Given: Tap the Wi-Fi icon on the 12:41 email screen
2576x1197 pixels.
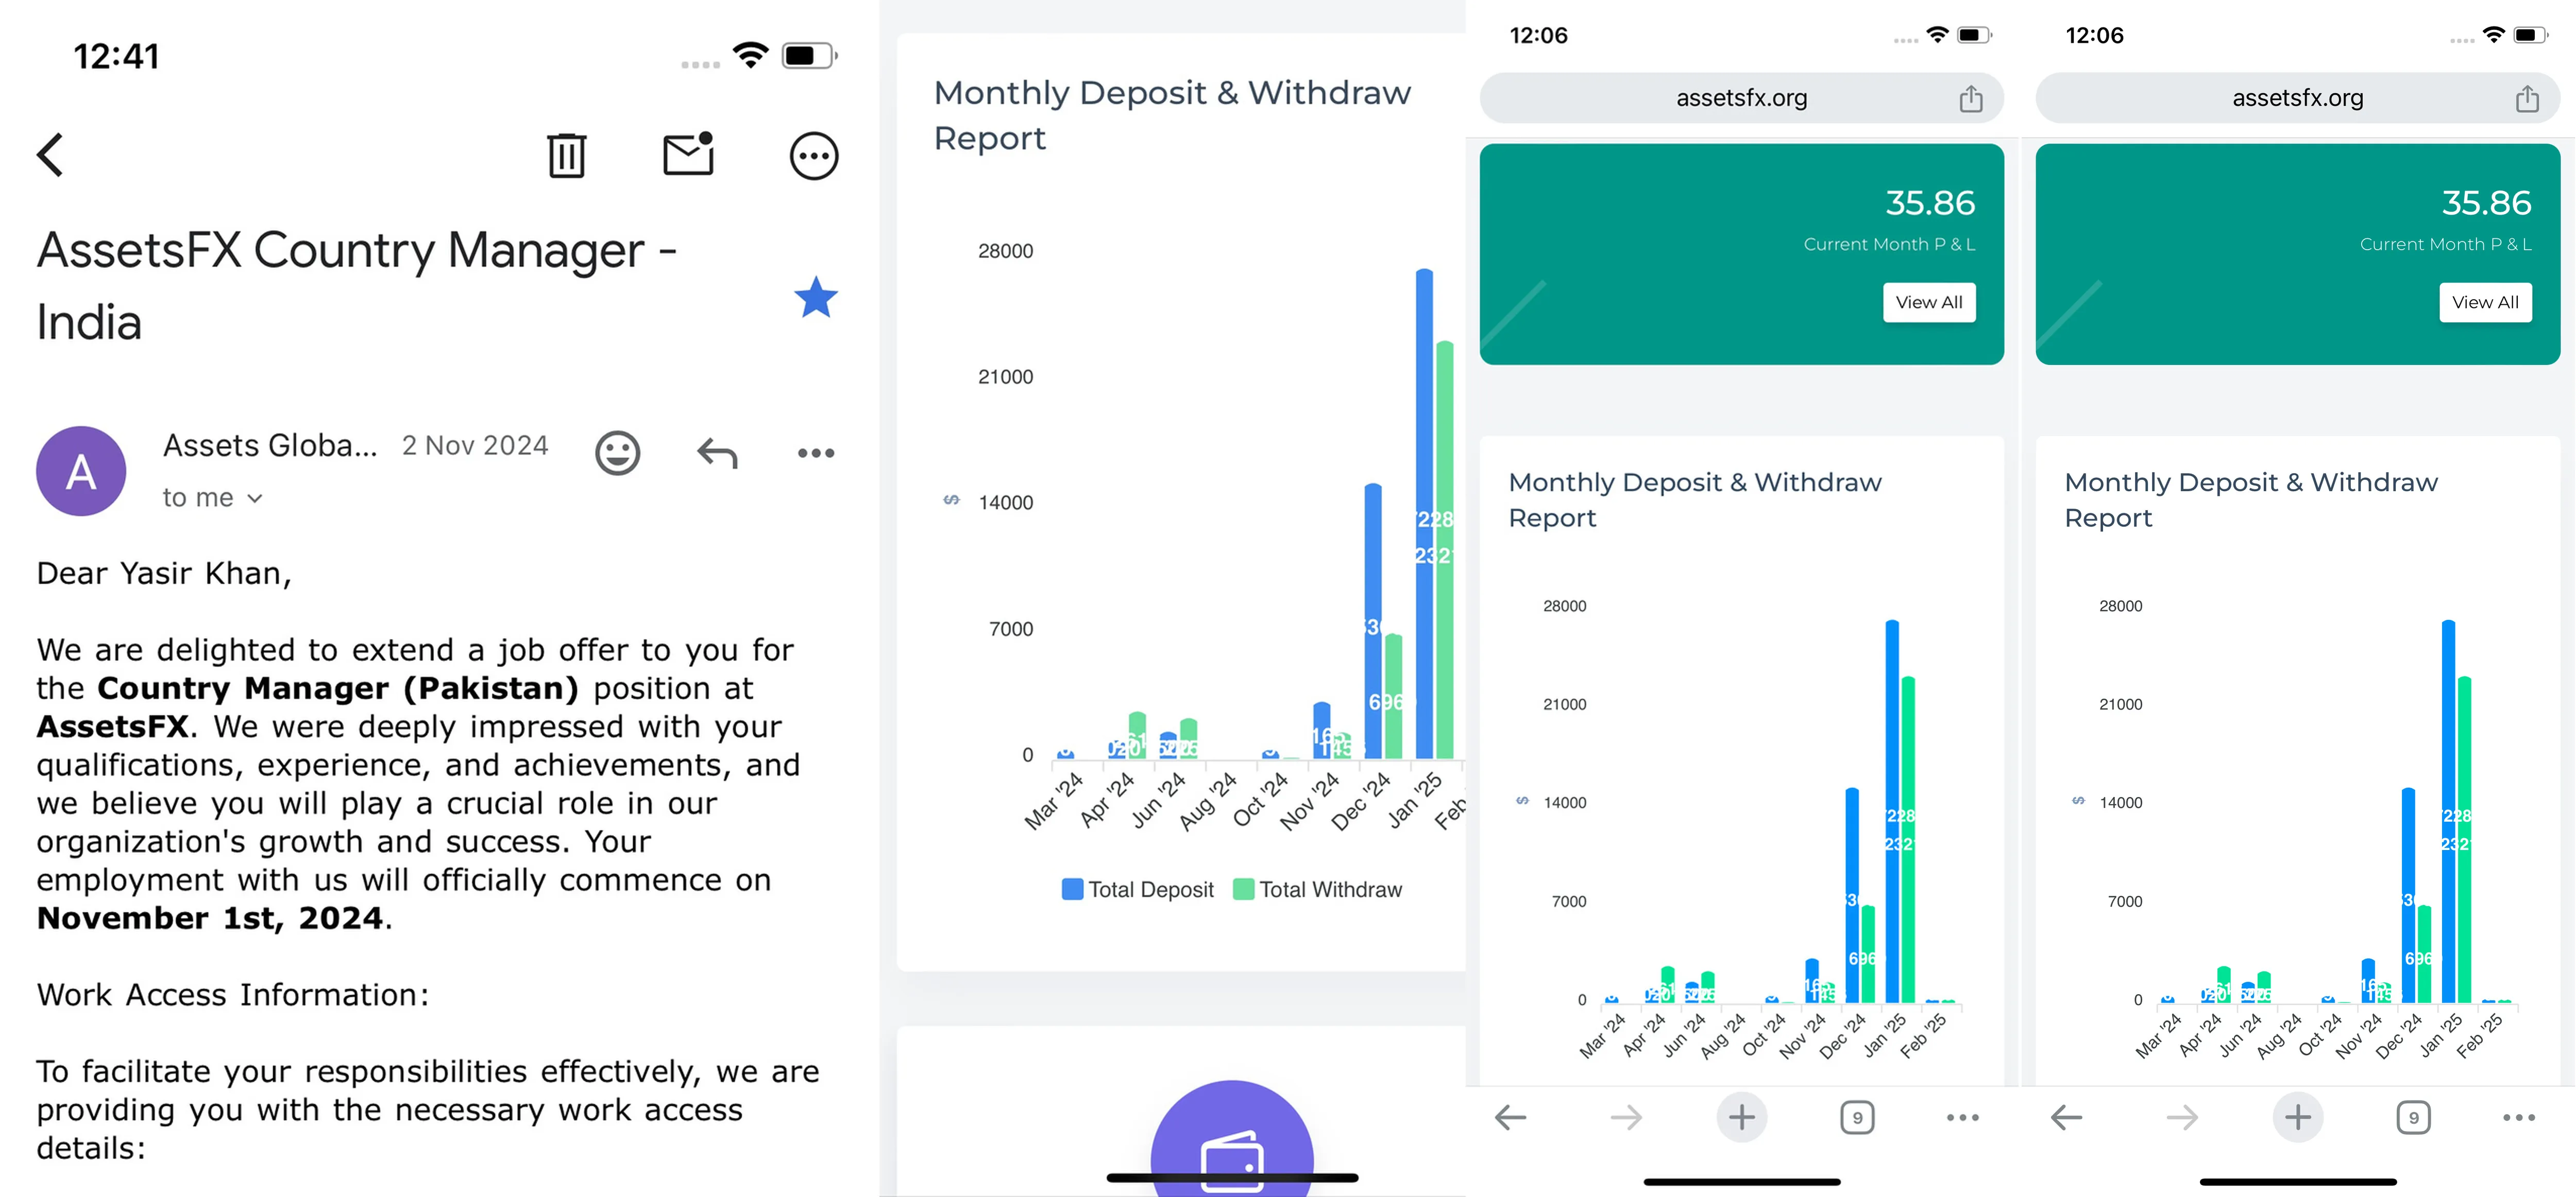Looking at the screenshot, I should point(750,55).
